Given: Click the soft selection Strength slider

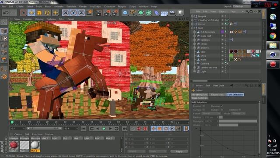Looking at the screenshot, I should coord(238,121).
